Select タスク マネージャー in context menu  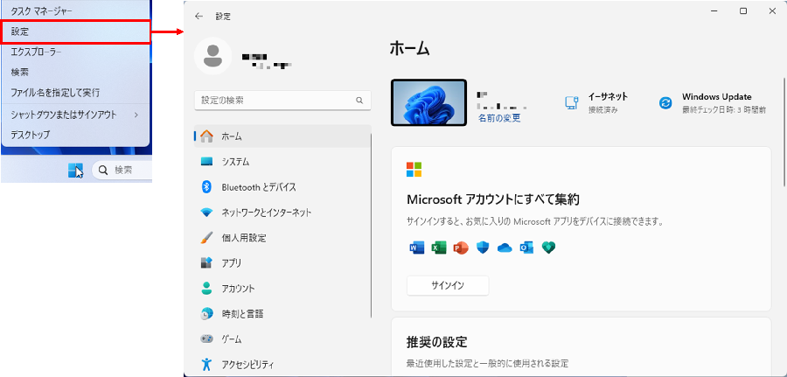coord(75,10)
